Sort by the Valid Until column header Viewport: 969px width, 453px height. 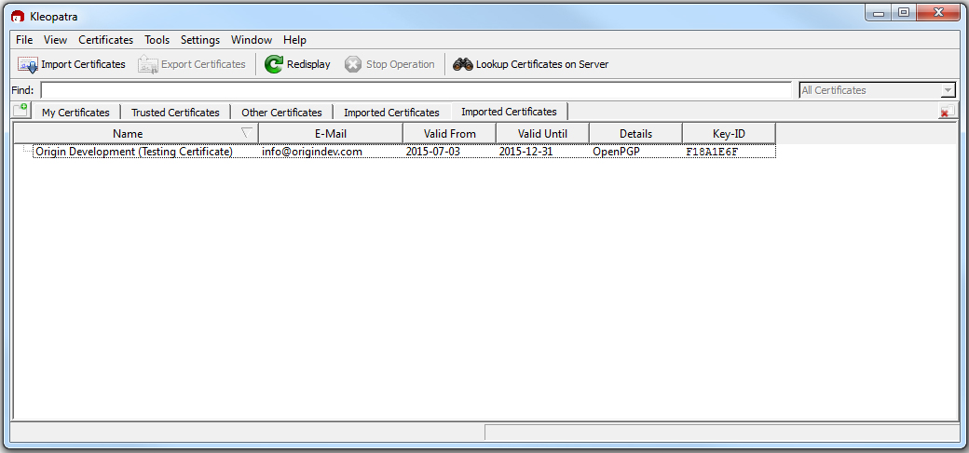pos(542,133)
